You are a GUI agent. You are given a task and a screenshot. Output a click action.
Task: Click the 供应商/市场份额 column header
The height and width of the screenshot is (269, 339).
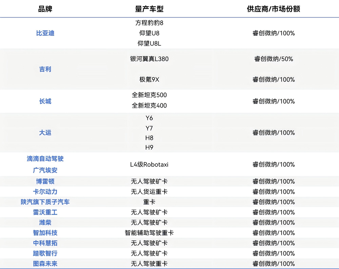pyautogui.click(x=274, y=9)
